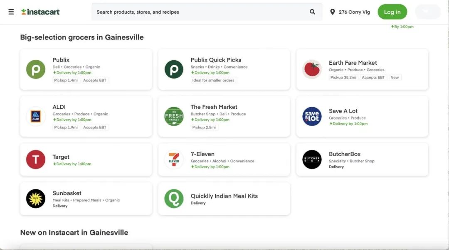Click the Log in button

pyautogui.click(x=392, y=12)
